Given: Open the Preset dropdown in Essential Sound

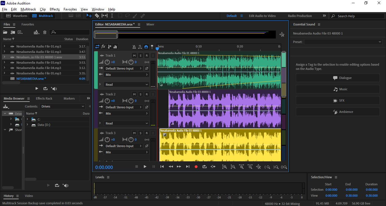Looking at the screenshot, I should click(343, 42).
